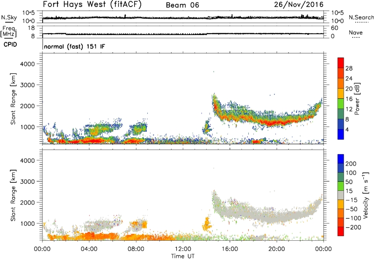Click the 'Velocity [m s-1]' color bar label
The height and width of the screenshot is (259, 374).
[x=366, y=195]
